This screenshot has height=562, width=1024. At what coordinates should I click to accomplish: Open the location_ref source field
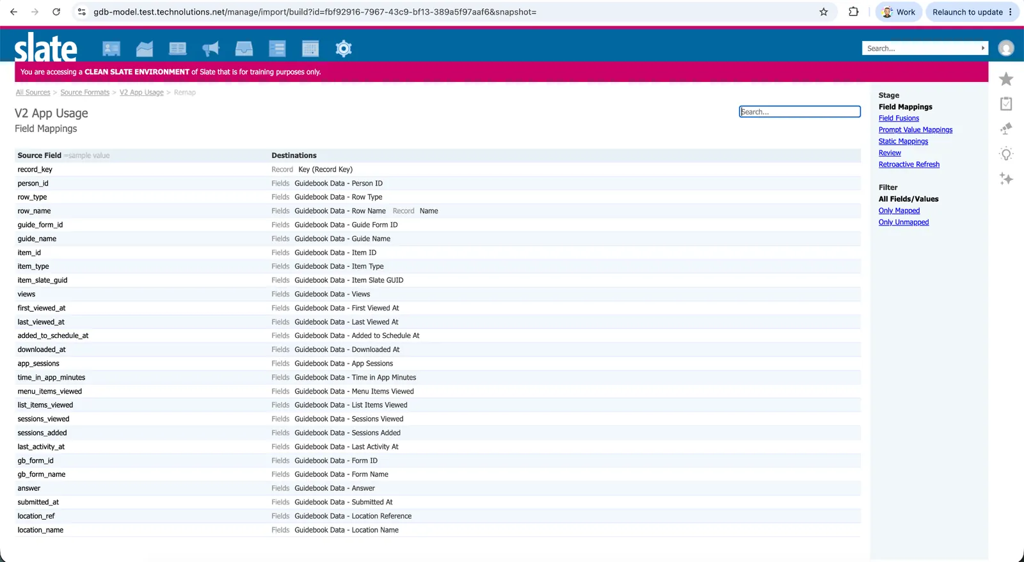[x=36, y=516]
